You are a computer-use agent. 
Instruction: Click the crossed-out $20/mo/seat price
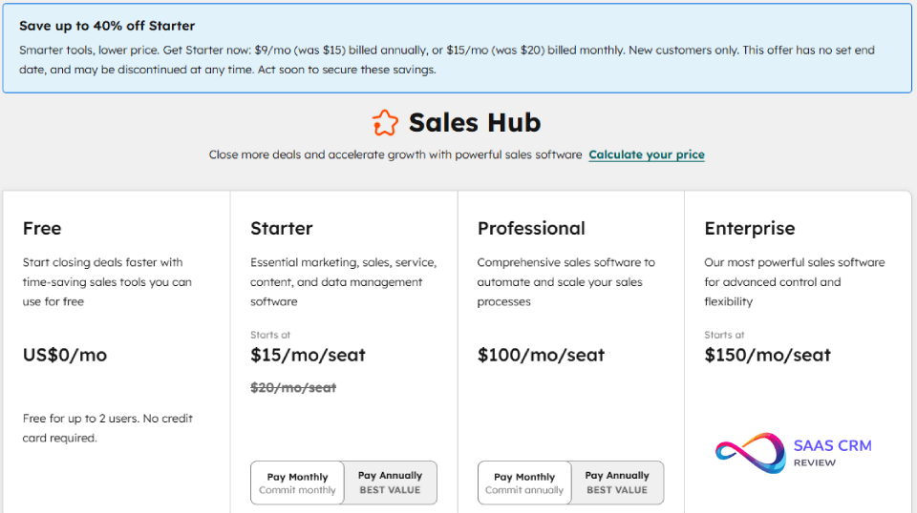tap(293, 387)
